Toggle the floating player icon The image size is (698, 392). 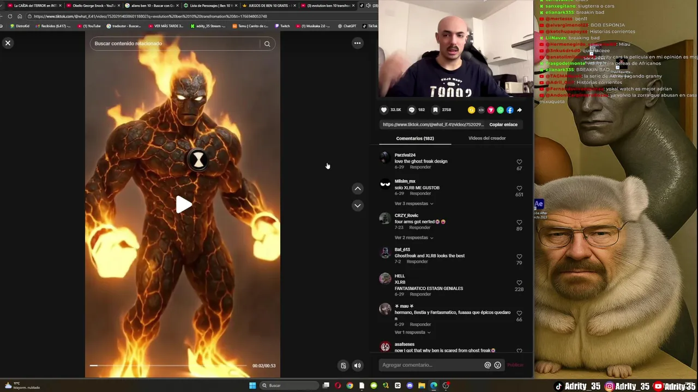[x=343, y=365]
